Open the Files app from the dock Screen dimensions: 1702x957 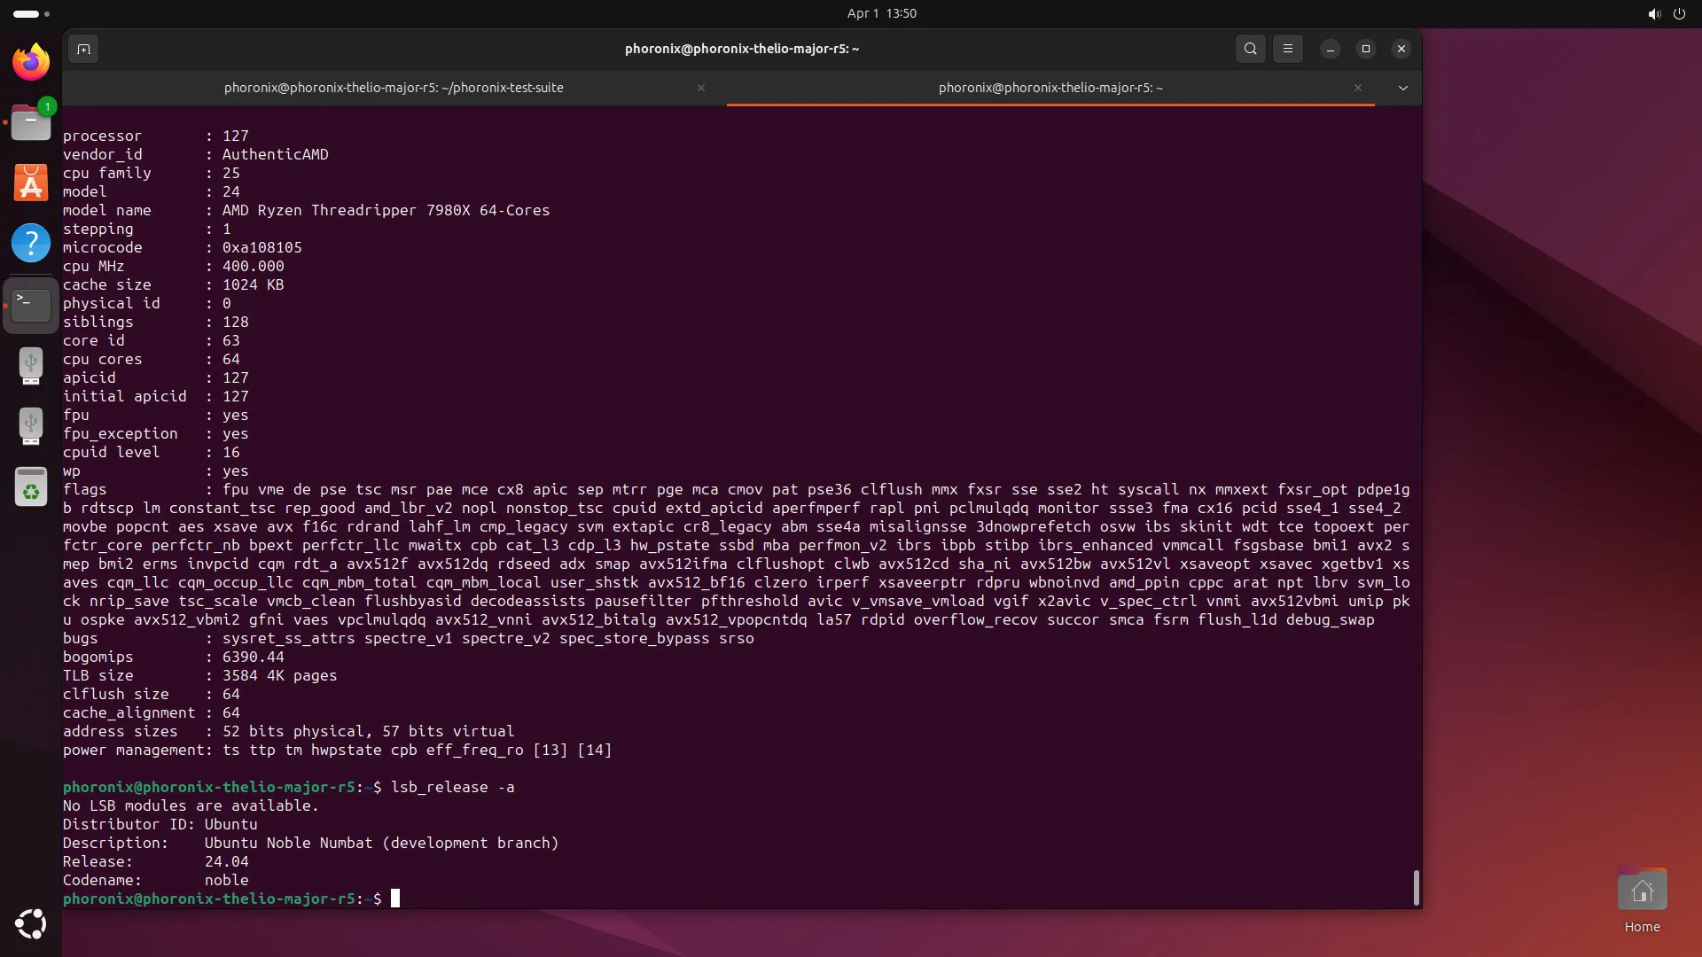31,122
